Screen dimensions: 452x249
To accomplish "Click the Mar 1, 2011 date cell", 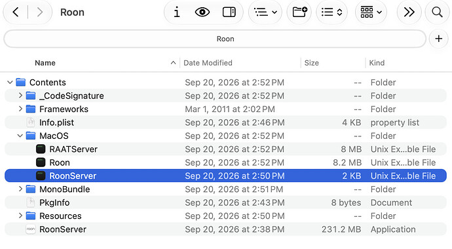I will click(x=230, y=109).
